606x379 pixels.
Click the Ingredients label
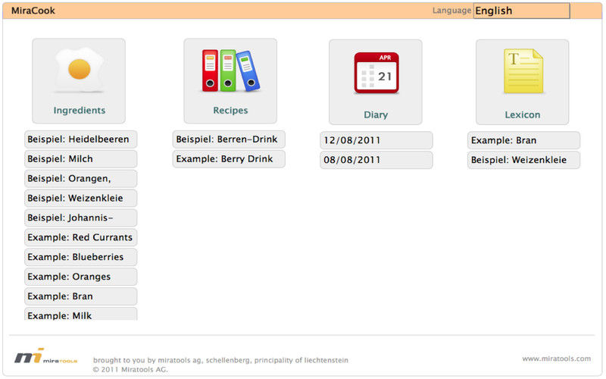[x=80, y=111]
